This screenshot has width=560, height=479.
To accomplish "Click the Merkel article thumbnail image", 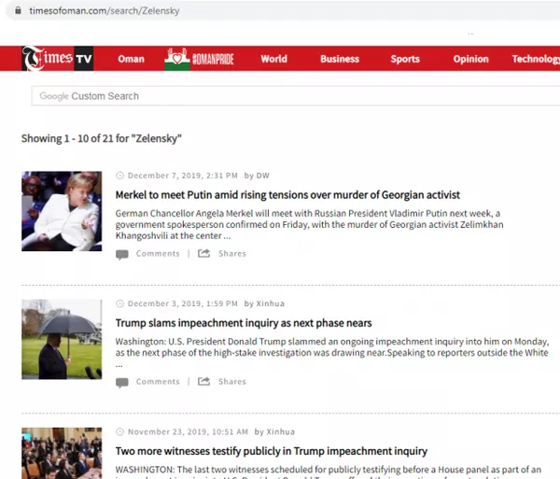I will (62, 211).
